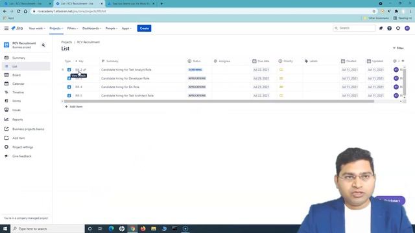Image resolution: width=415 pixels, height=233 pixels.
Task: Click the browser address bar
Action: coord(201,12)
